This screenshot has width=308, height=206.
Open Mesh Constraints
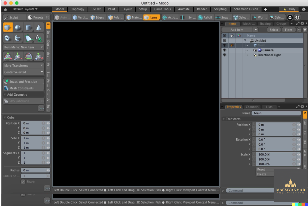point(23,88)
